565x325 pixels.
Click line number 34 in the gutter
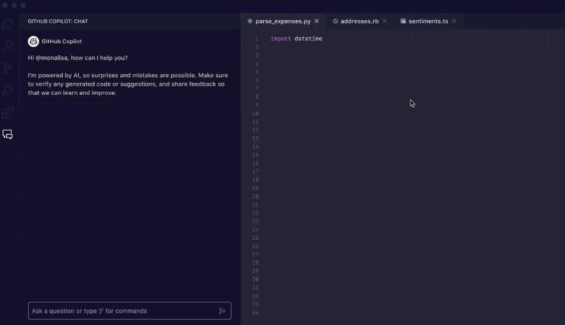coord(255,313)
